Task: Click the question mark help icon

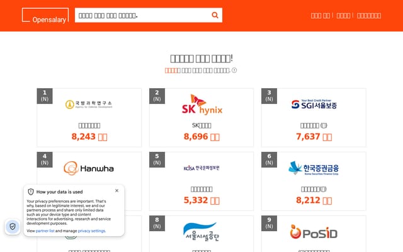Action: [234, 70]
